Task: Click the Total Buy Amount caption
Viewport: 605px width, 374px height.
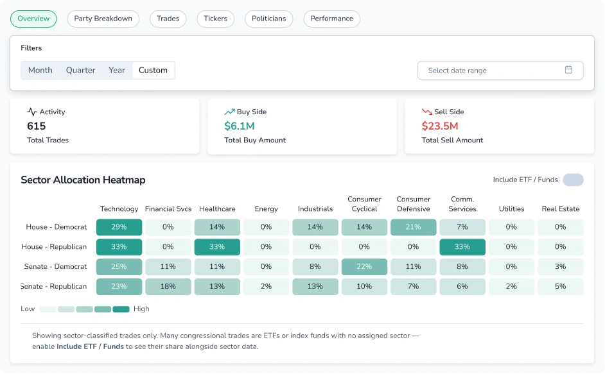Action: [x=255, y=140]
